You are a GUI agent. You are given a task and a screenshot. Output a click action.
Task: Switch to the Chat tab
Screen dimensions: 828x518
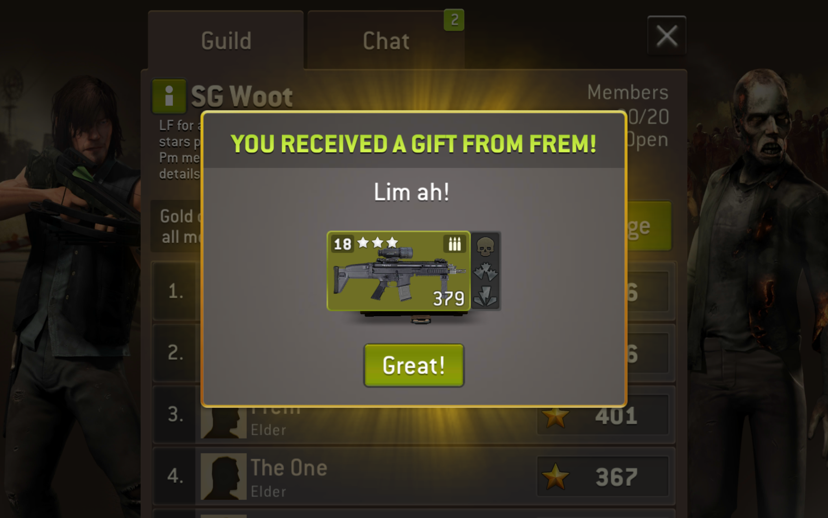point(386,40)
